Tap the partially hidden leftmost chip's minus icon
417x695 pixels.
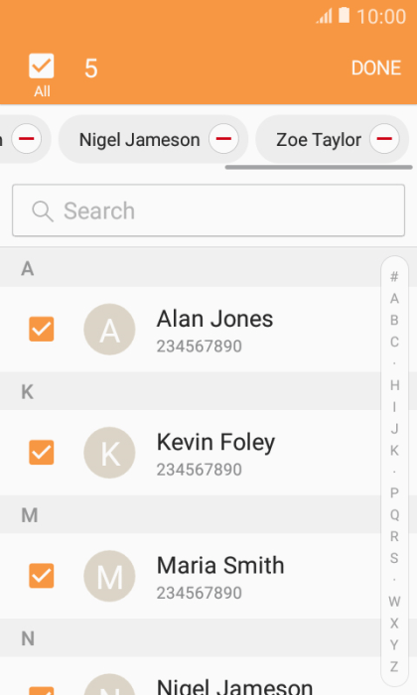pyautogui.click(x=27, y=139)
